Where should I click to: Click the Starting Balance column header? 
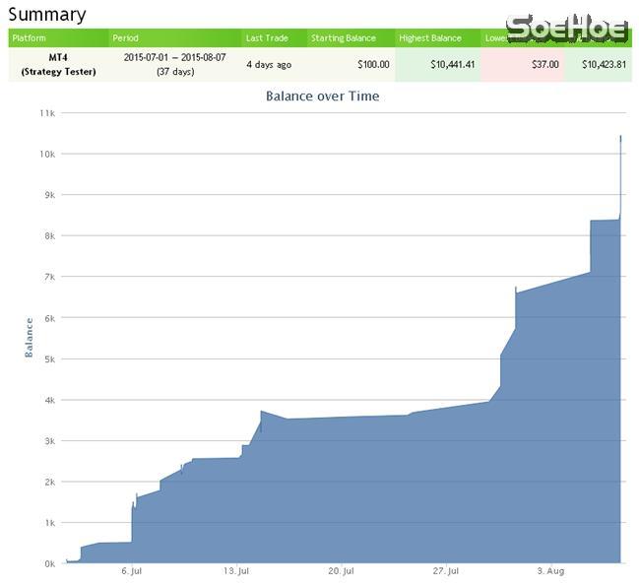pyautogui.click(x=344, y=38)
